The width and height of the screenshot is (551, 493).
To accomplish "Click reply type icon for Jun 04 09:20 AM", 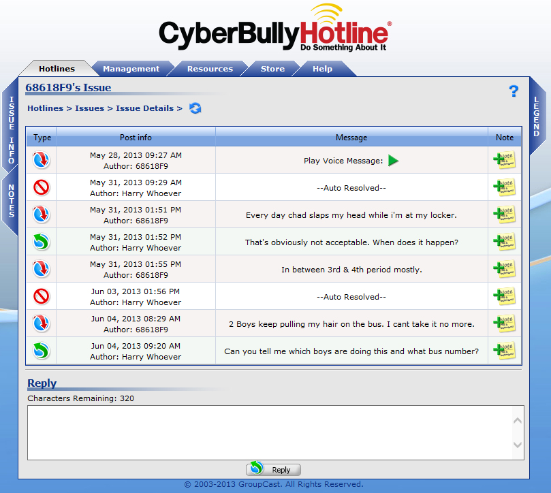I will (x=41, y=351).
